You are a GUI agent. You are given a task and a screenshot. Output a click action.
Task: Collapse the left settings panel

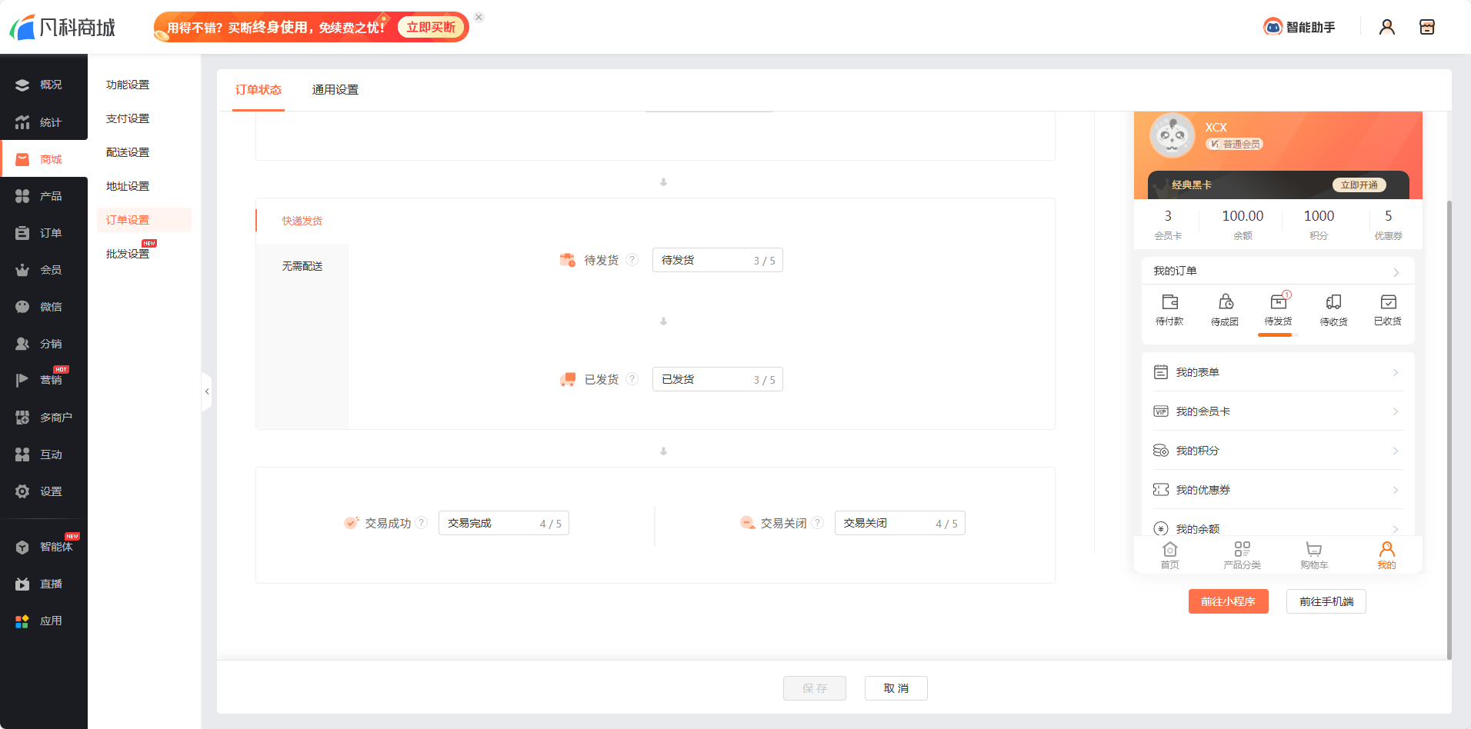206,391
